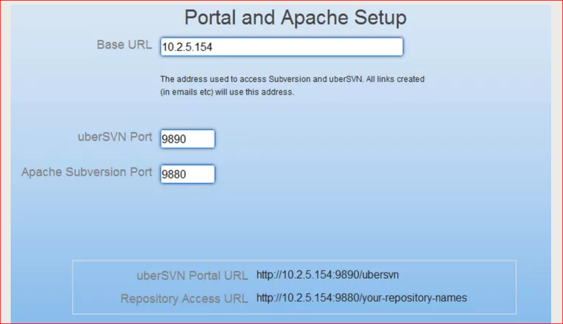Viewport: 563px width, 324px height.
Task: Click the Base URL input field
Action: (x=281, y=47)
